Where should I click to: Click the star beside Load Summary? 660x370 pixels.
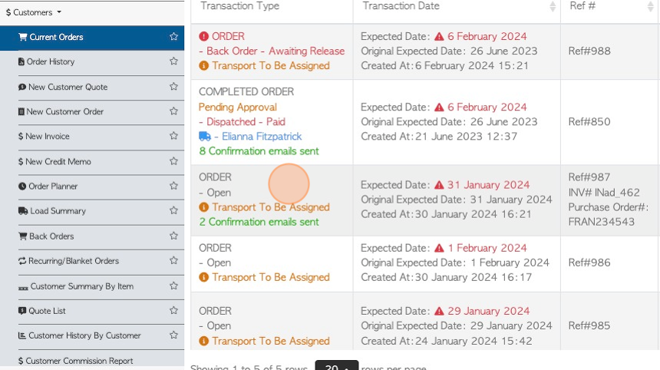[x=173, y=210]
